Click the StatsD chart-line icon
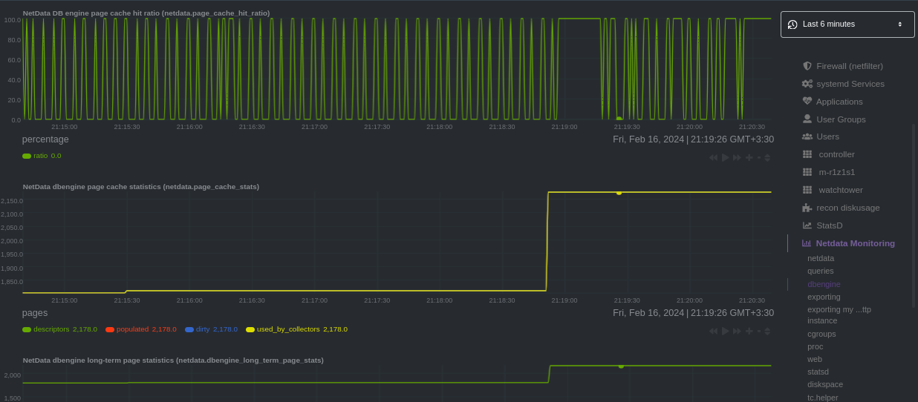The width and height of the screenshot is (918, 402). [807, 225]
